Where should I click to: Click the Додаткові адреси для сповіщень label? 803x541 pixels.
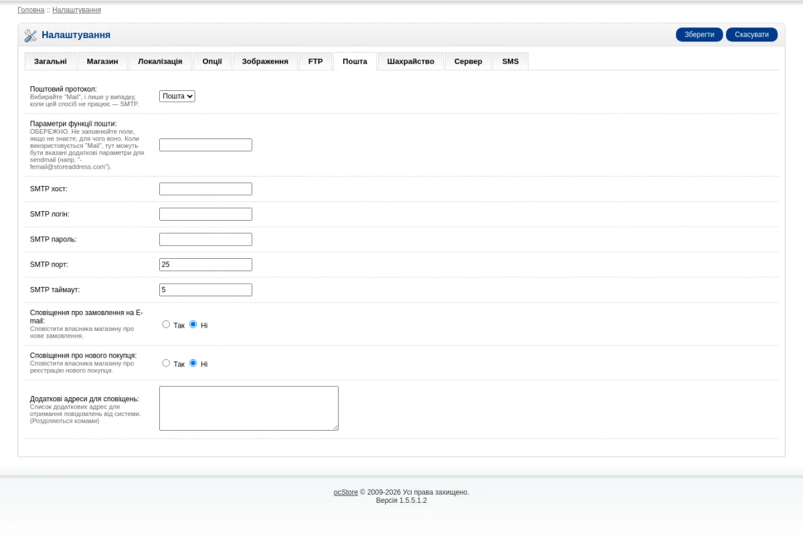tap(84, 399)
